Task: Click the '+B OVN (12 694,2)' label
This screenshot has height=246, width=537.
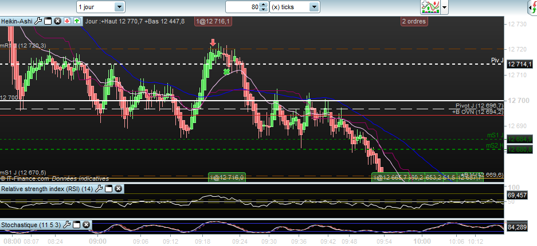Action: [x=478, y=112]
